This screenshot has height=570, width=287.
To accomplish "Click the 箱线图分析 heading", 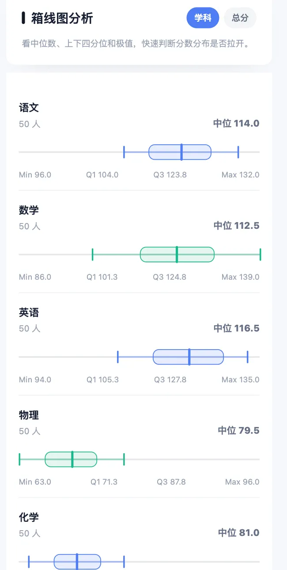I will pyautogui.click(x=62, y=18).
